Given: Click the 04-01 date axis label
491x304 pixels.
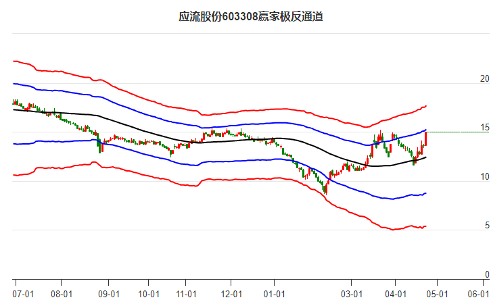Looking at the screenshot, I should click(396, 294).
